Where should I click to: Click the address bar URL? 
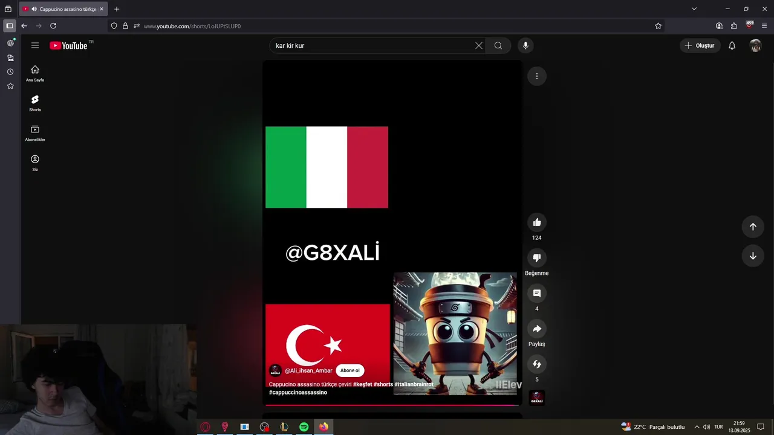(192, 26)
